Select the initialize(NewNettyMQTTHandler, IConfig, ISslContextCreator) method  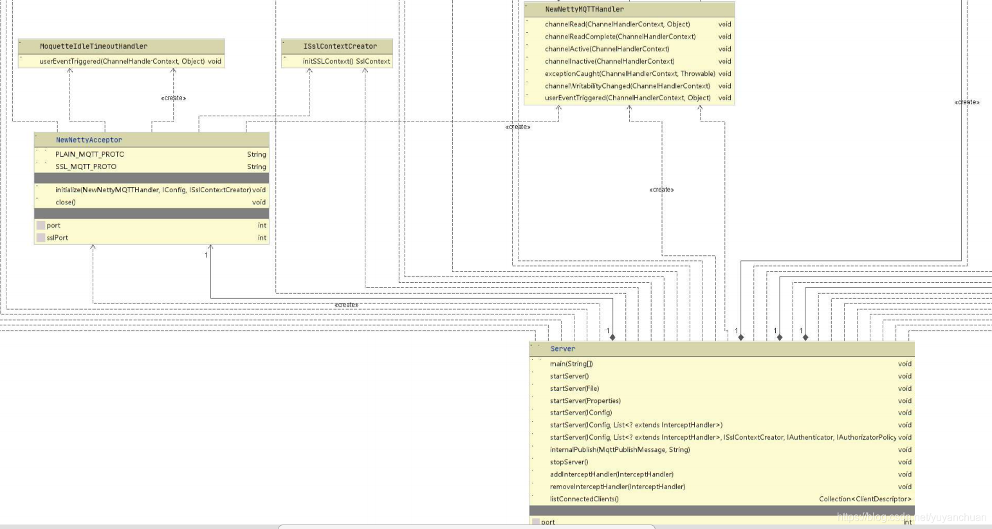152,190
